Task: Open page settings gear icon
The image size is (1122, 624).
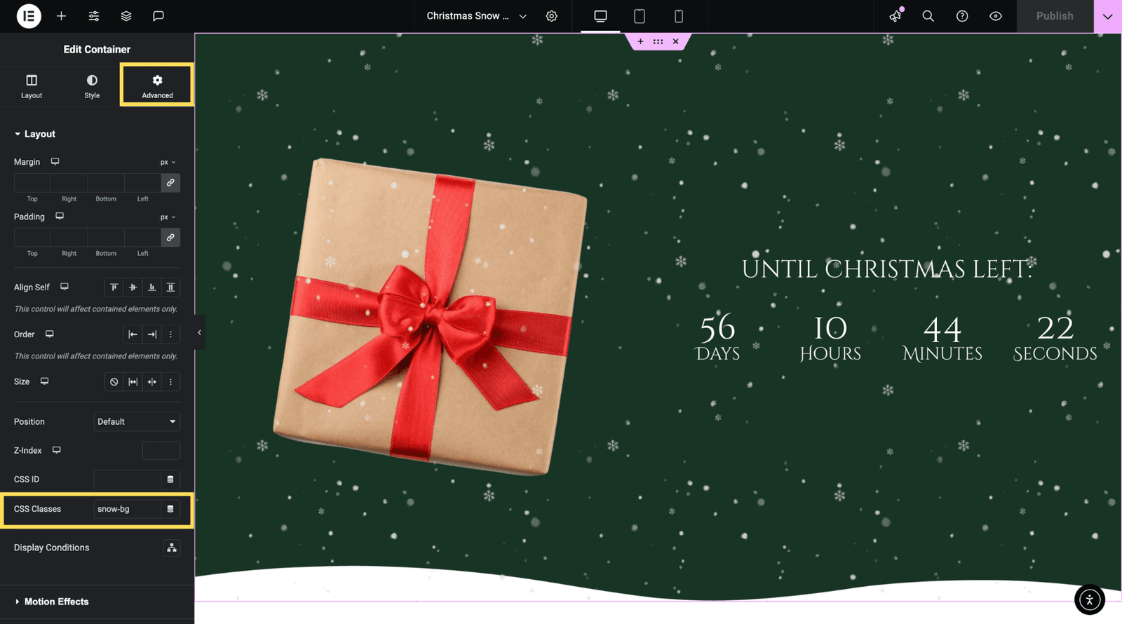Action: pyautogui.click(x=552, y=16)
